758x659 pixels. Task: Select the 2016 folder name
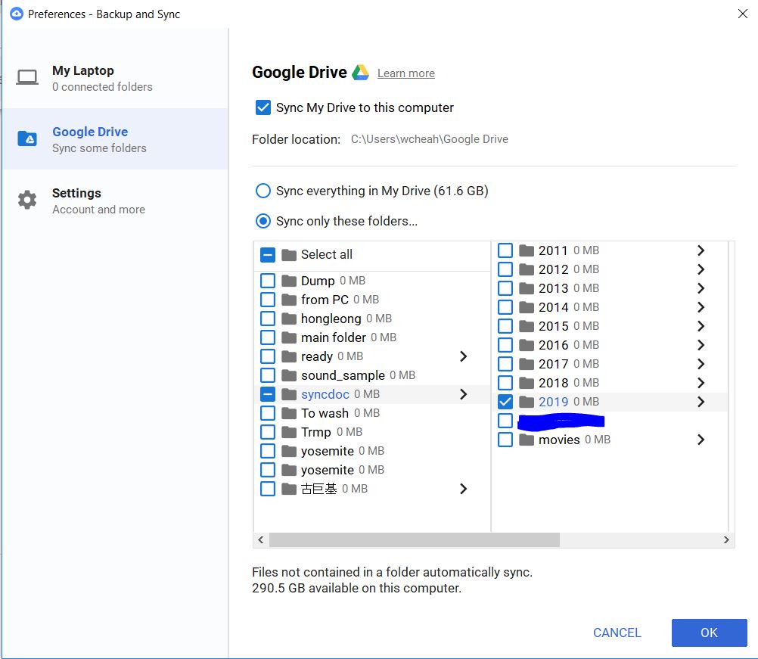554,345
